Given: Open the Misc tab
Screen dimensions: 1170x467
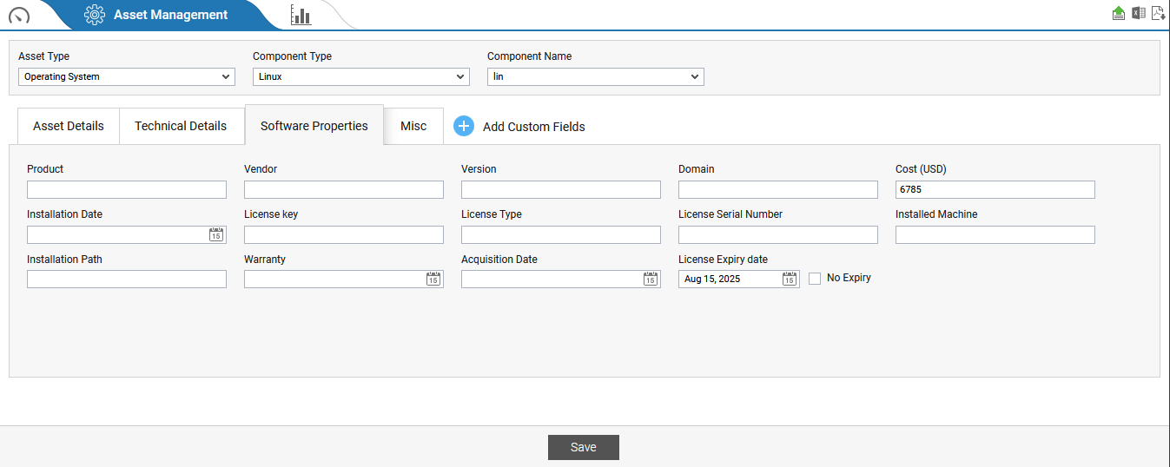Looking at the screenshot, I should (413, 126).
